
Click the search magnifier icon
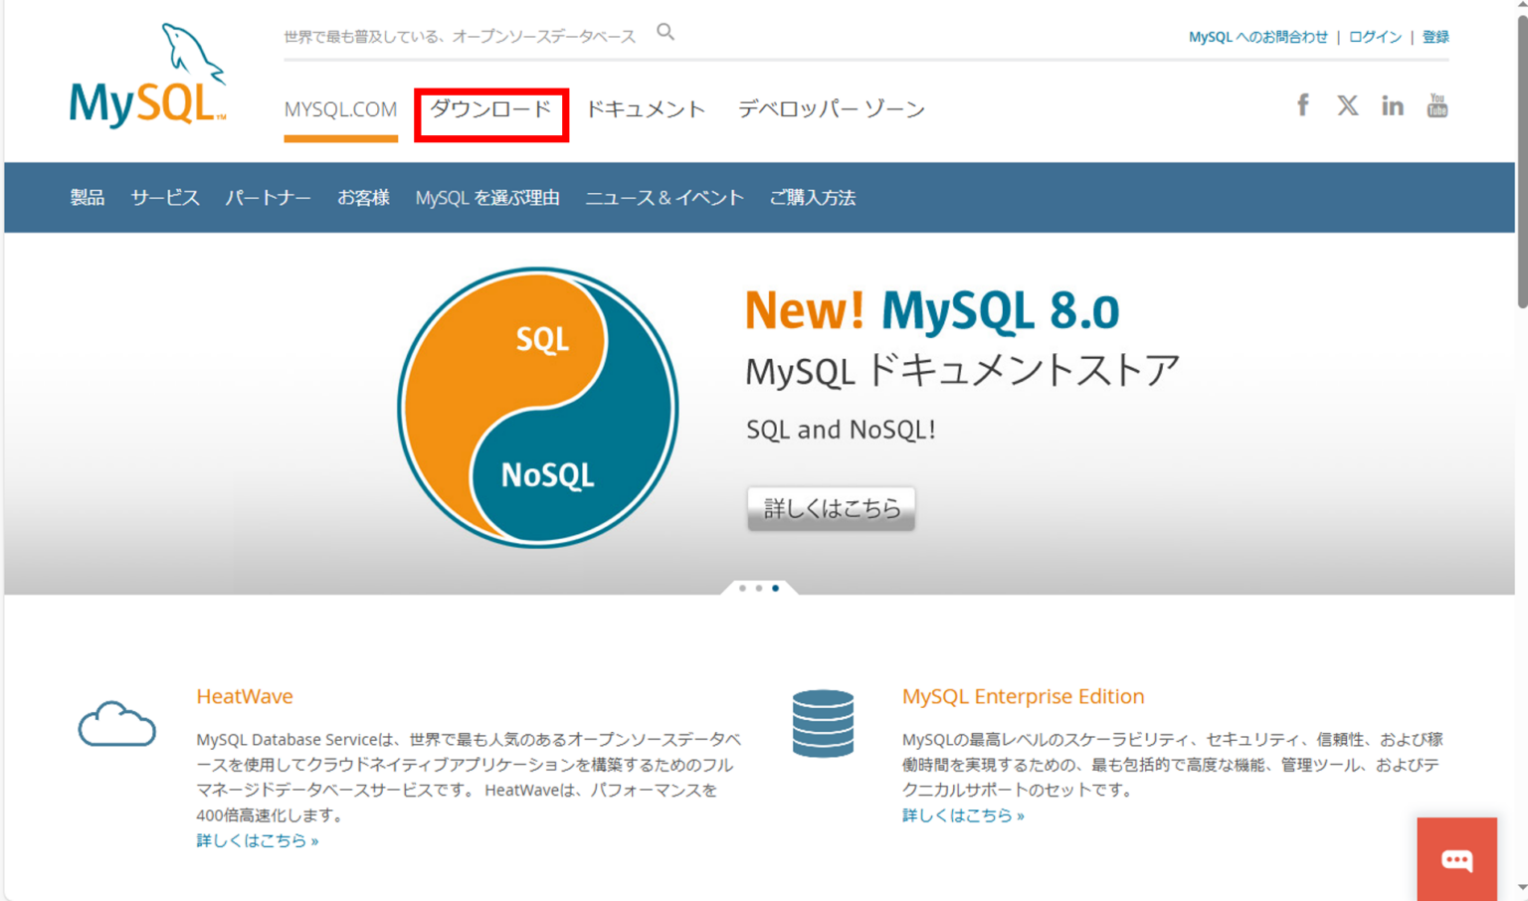[x=665, y=32]
